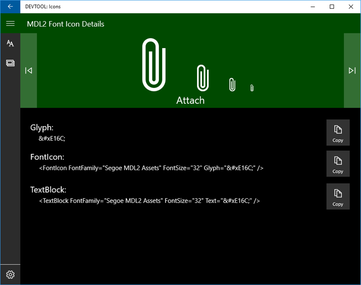
Task: Select the third paperclip preview
Action: click(x=232, y=85)
